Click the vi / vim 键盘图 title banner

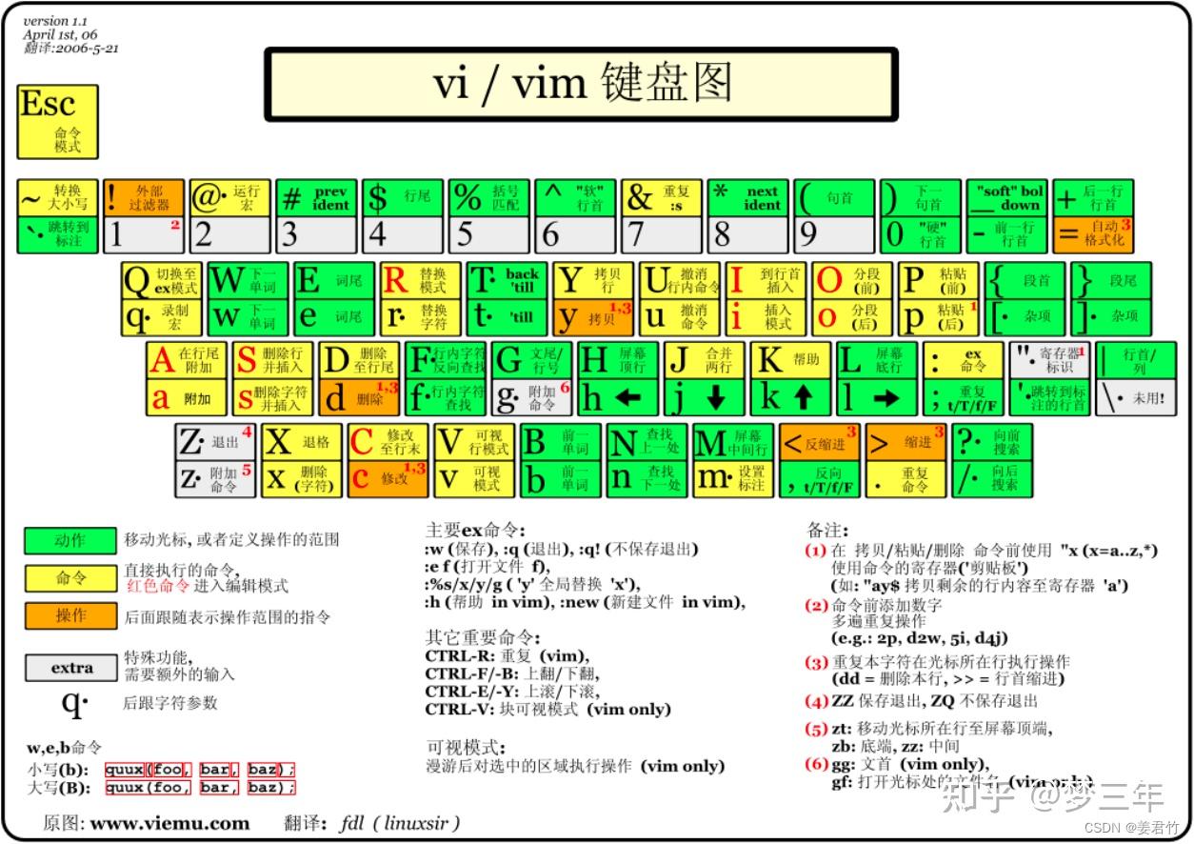tap(583, 84)
